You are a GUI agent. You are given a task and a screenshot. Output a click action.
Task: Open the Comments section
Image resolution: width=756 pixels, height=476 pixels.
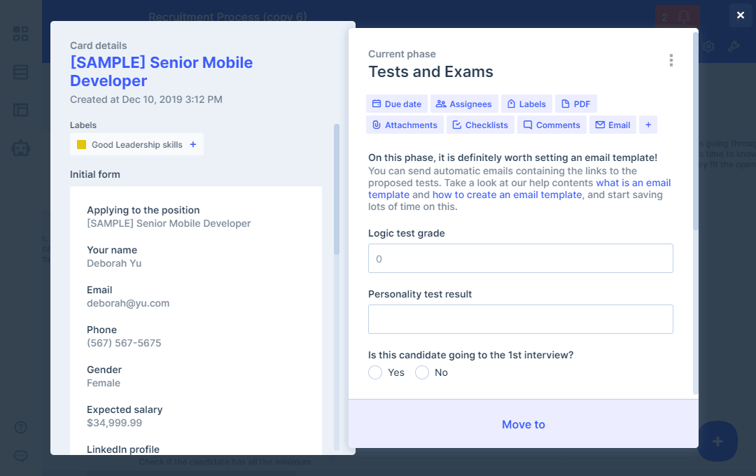click(x=552, y=125)
